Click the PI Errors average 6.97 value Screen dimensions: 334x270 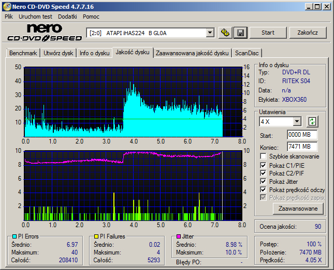(72, 245)
